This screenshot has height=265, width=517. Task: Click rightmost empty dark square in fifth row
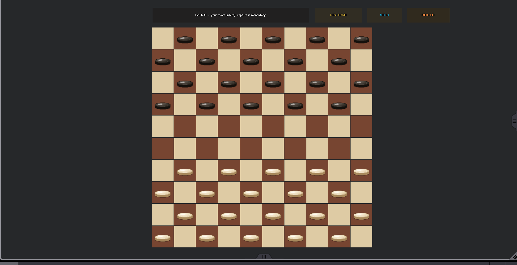click(361, 126)
